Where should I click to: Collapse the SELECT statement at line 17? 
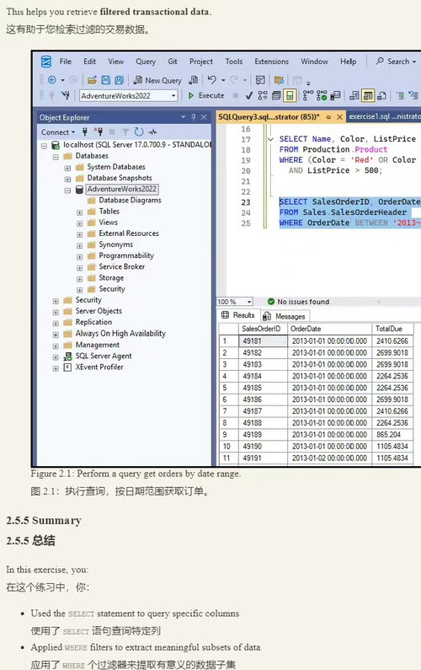(270, 139)
